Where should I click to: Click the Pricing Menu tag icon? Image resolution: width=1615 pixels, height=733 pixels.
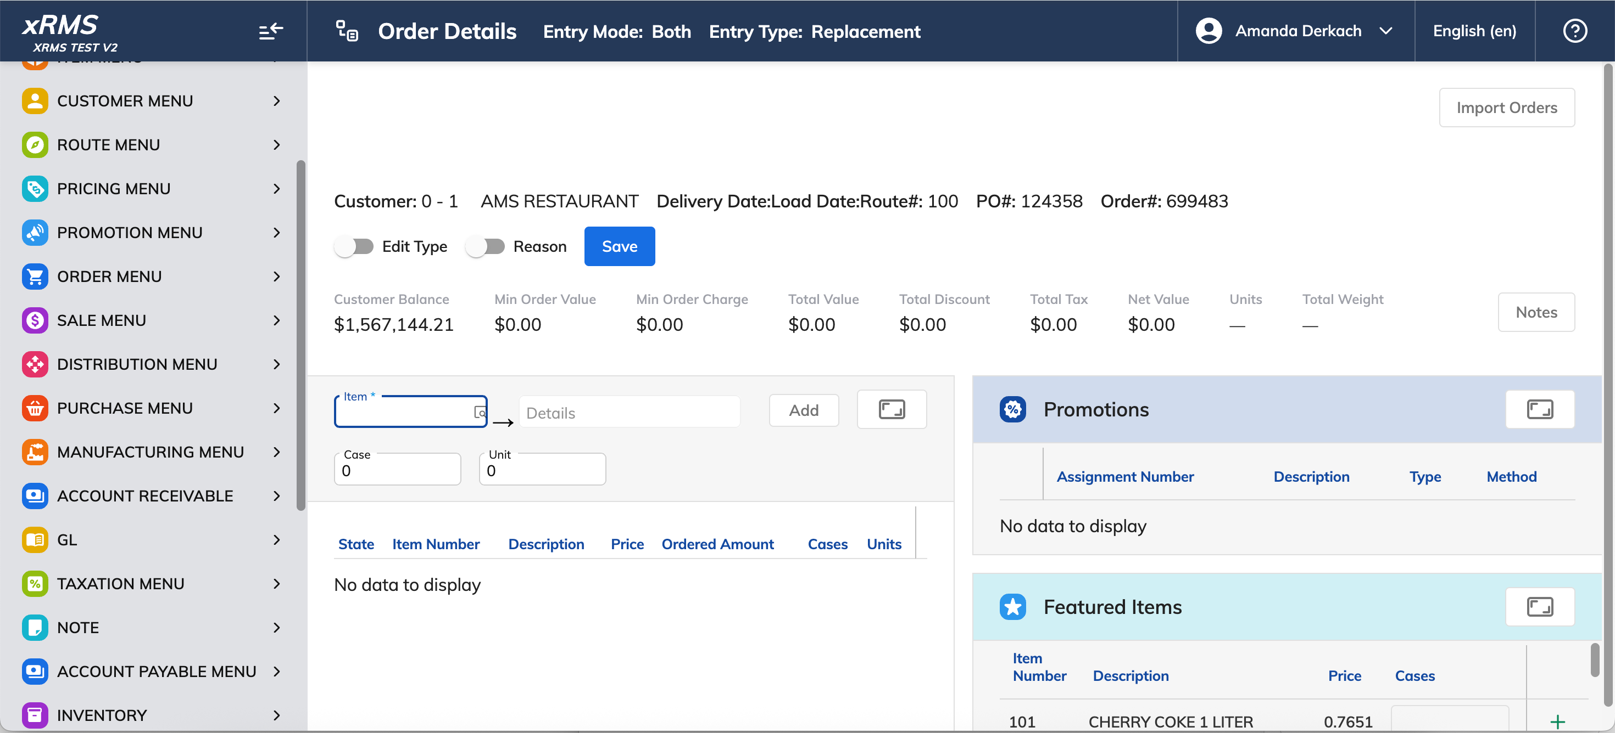35,188
